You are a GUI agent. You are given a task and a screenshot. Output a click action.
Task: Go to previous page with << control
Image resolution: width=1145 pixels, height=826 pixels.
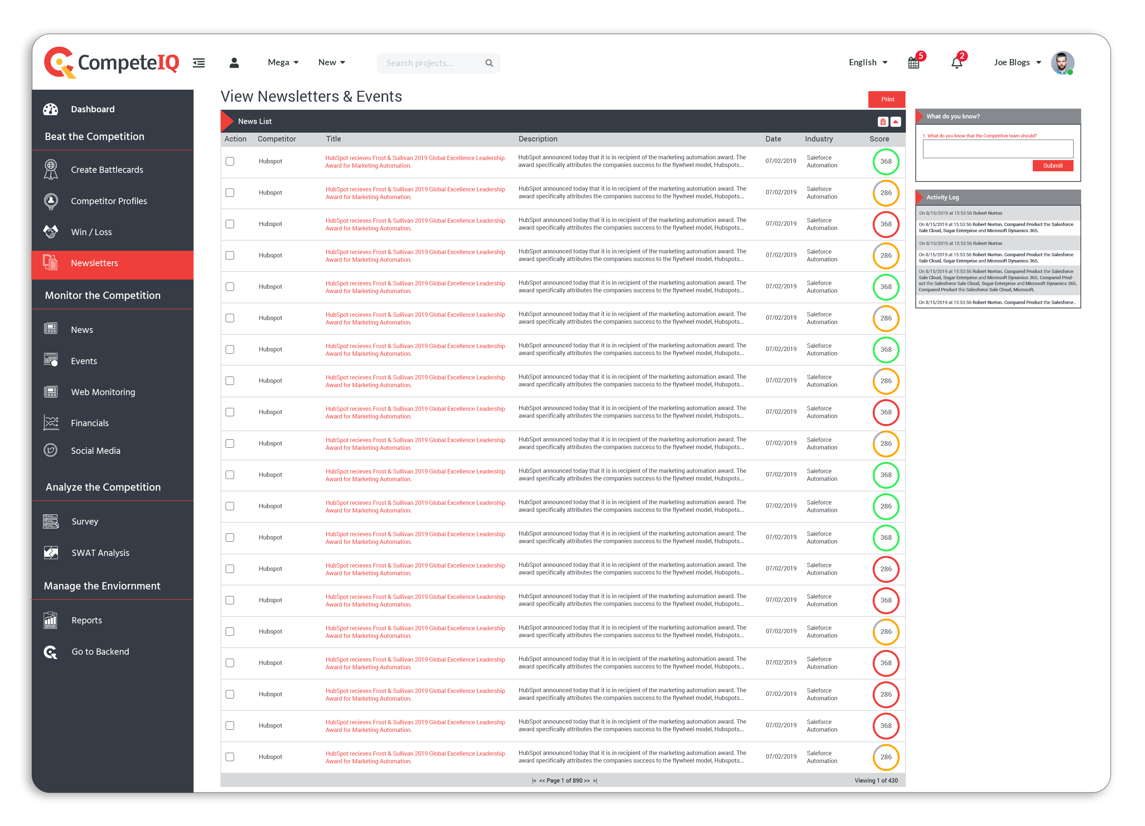pyautogui.click(x=542, y=780)
